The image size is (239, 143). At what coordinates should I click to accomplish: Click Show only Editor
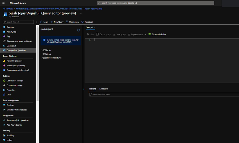pyautogui.click(x=157, y=34)
